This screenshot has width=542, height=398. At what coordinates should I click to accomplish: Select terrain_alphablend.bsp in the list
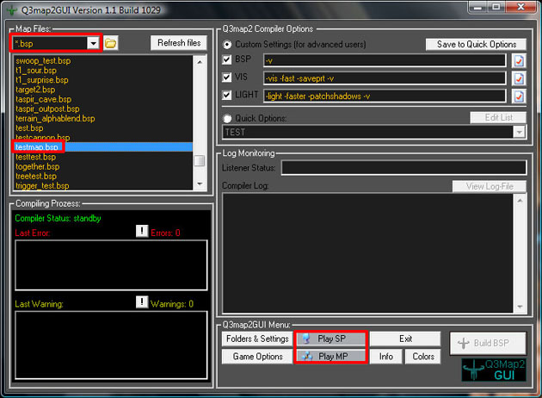tap(55, 119)
